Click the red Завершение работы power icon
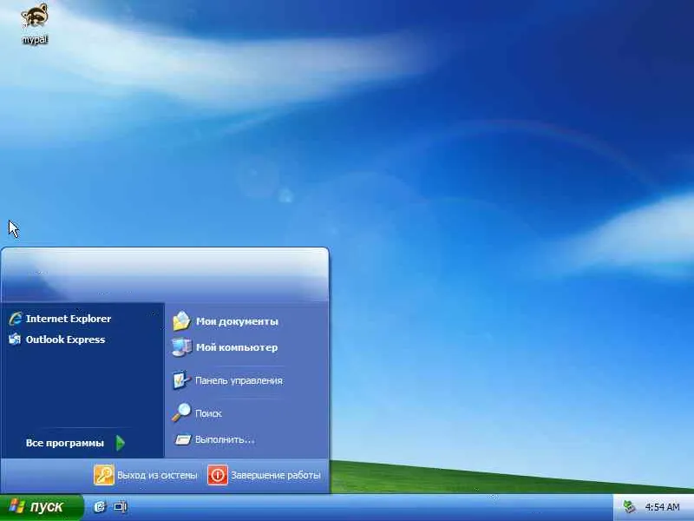694x521 pixels. (218, 475)
